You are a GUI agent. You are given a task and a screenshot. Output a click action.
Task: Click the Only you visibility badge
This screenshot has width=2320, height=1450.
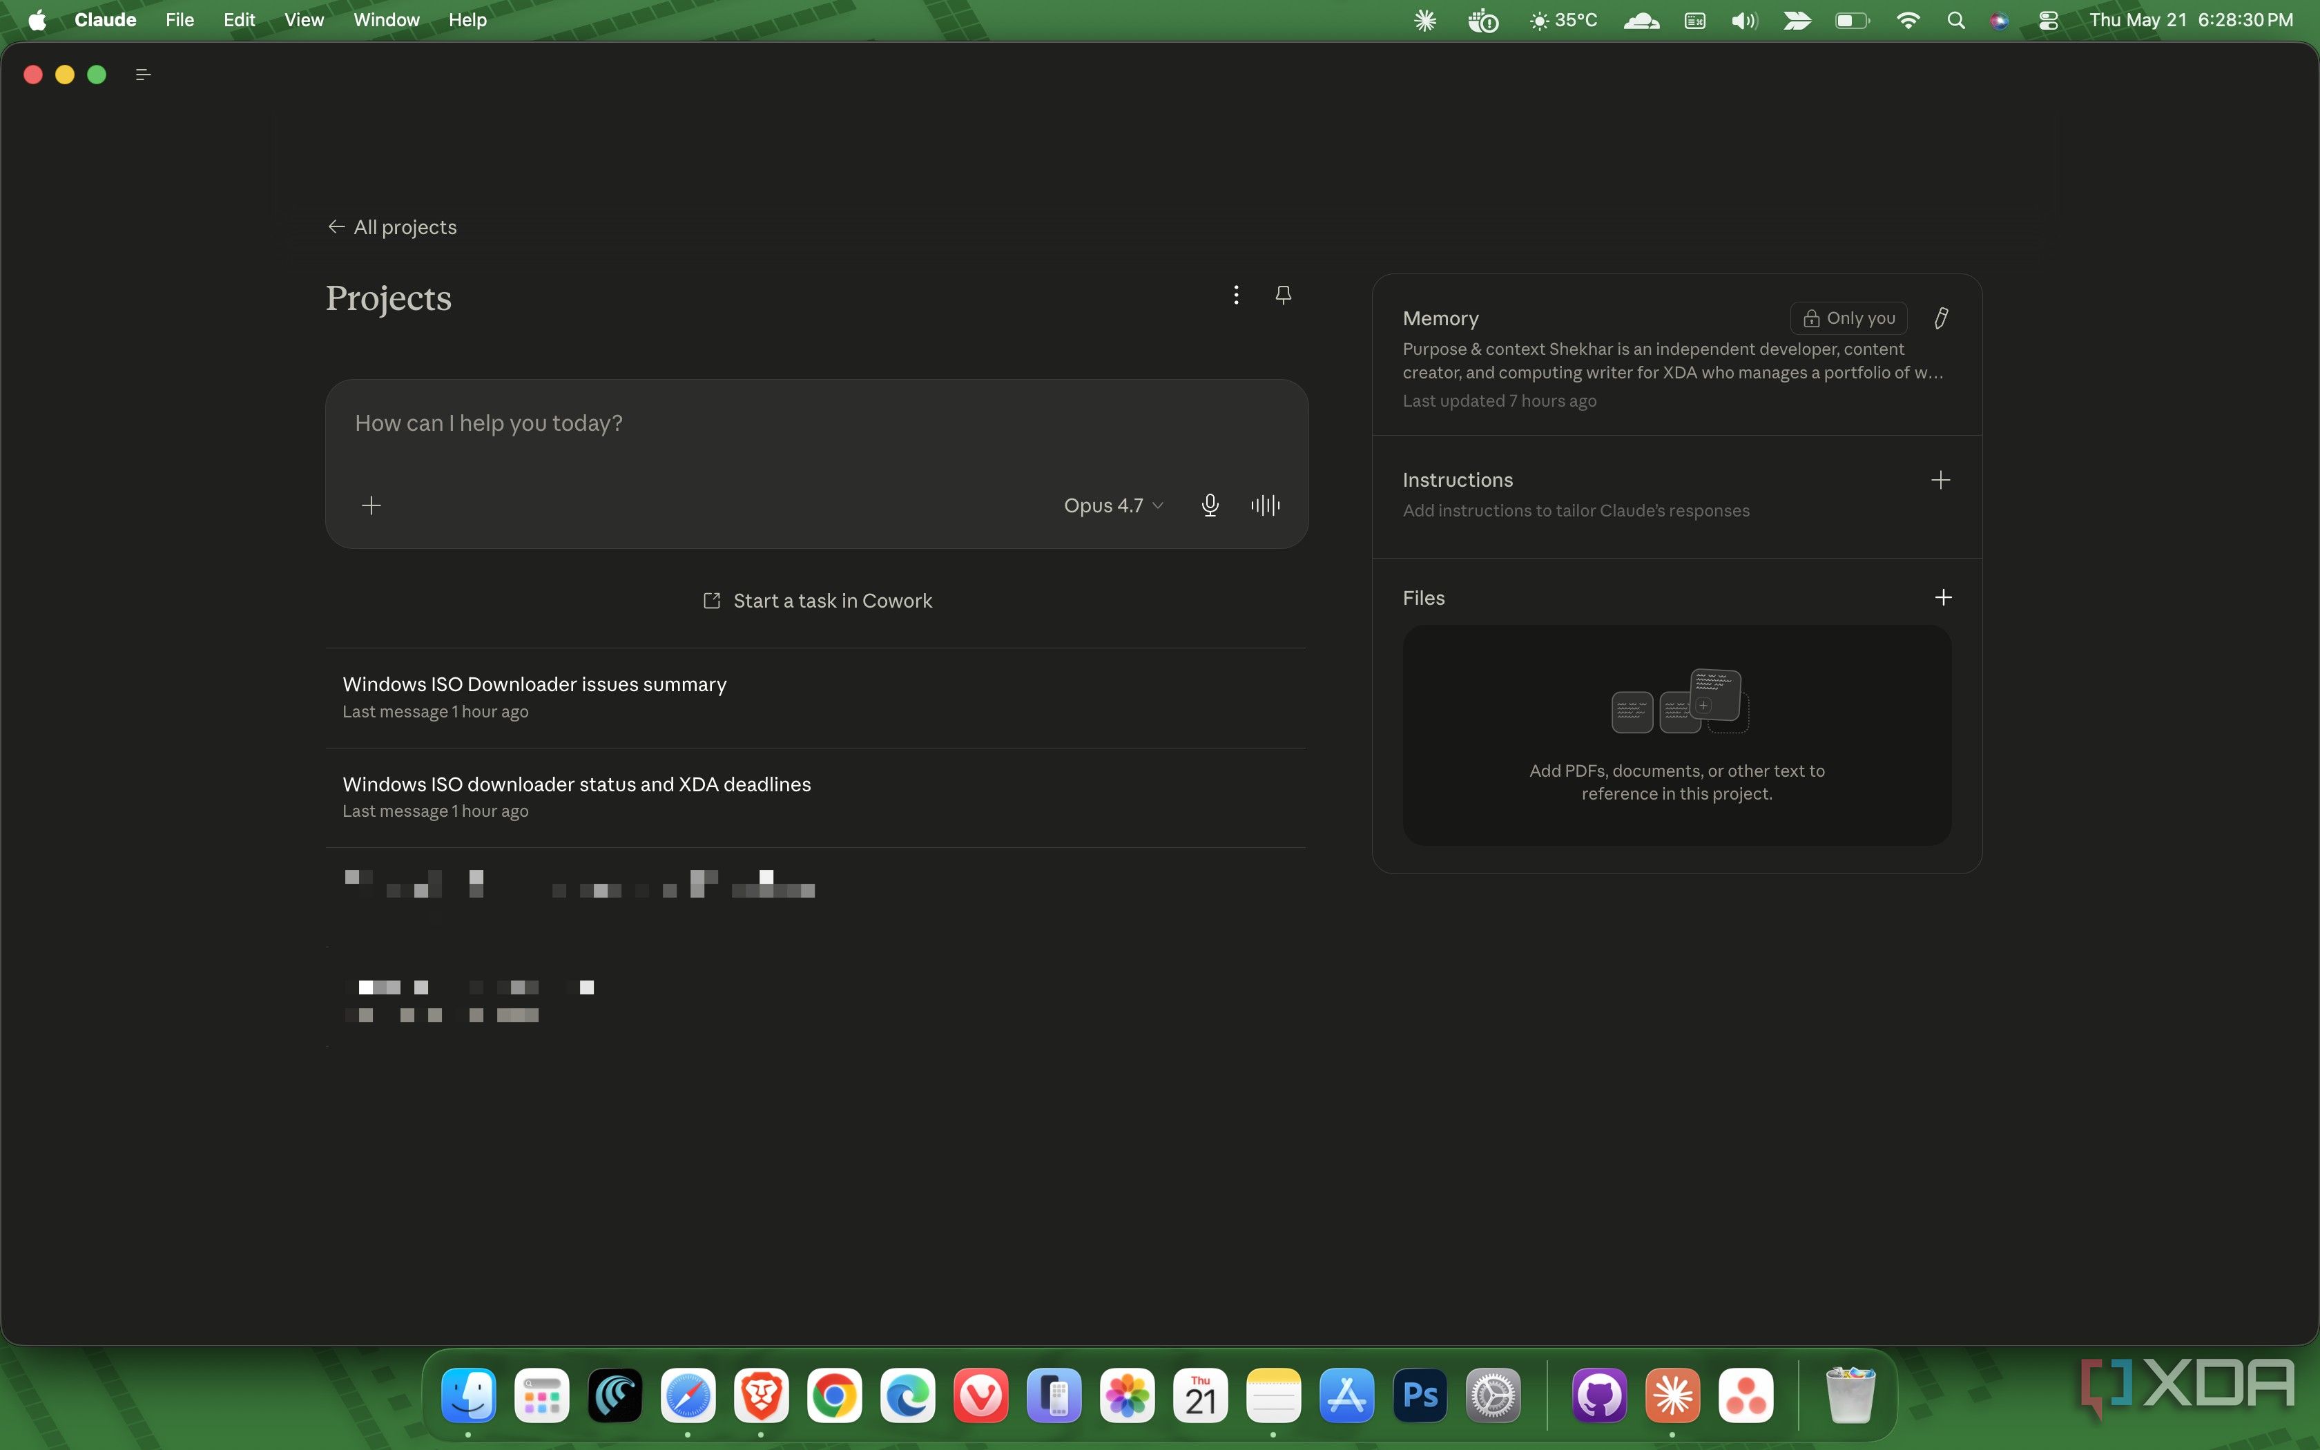tap(1848, 318)
